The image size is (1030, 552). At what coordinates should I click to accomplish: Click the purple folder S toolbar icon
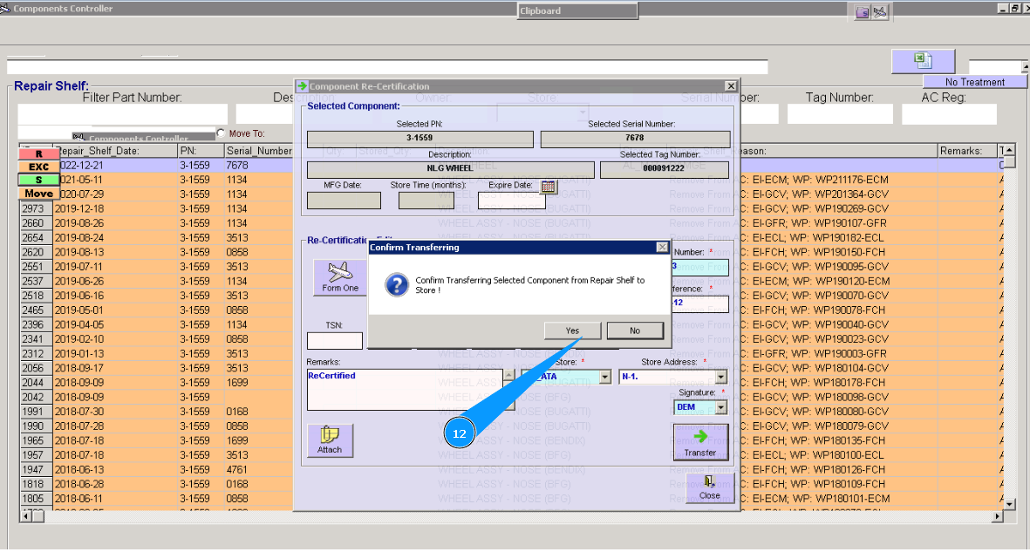pyautogui.click(x=863, y=12)
